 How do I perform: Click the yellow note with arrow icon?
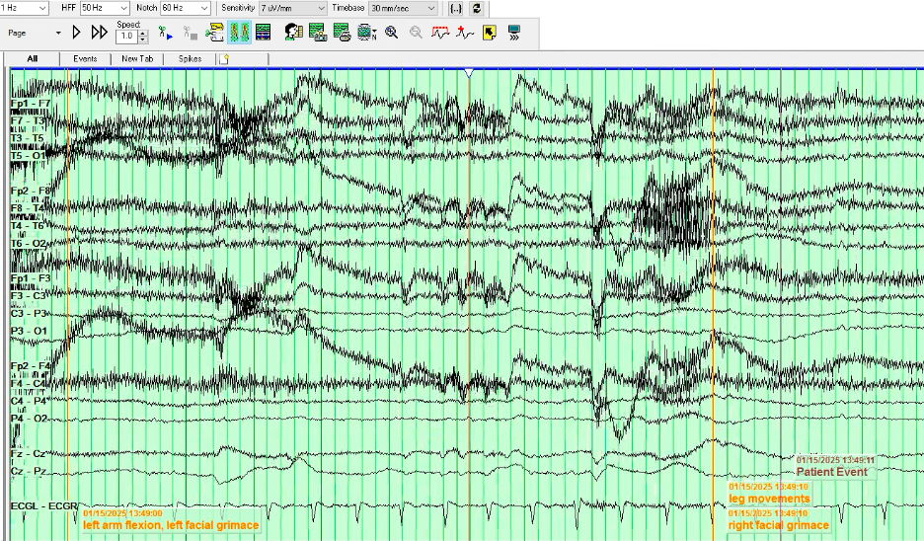coord(488,33)
